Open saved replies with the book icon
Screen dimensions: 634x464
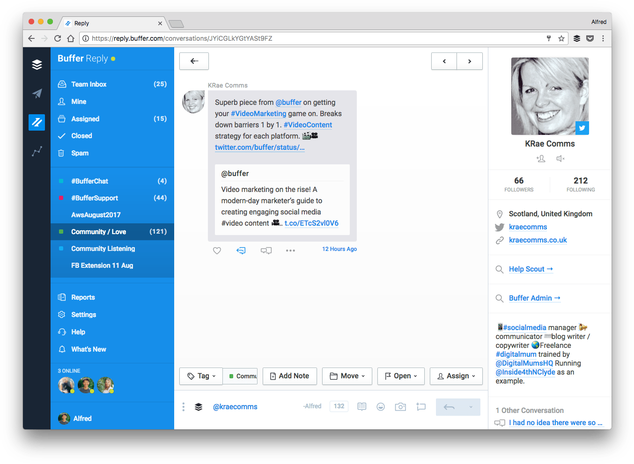361,406
